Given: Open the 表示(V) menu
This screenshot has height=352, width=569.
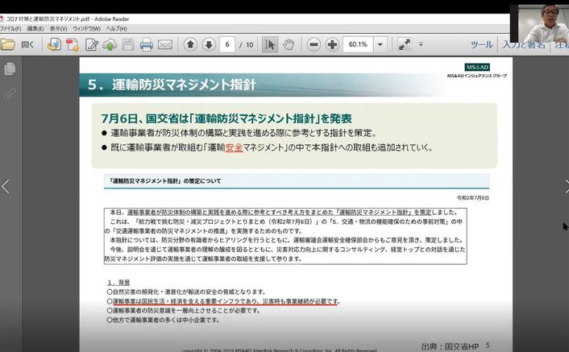Looking at the screenshot, I should pos(58,27).
